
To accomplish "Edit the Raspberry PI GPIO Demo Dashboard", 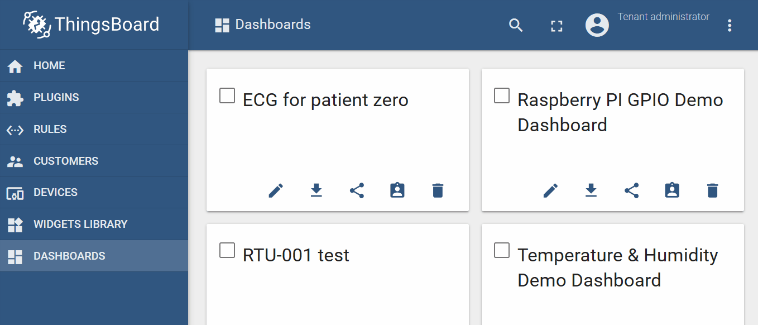I will [x=550, y=190].
